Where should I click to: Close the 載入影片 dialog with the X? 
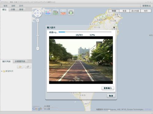pos(114,27)
